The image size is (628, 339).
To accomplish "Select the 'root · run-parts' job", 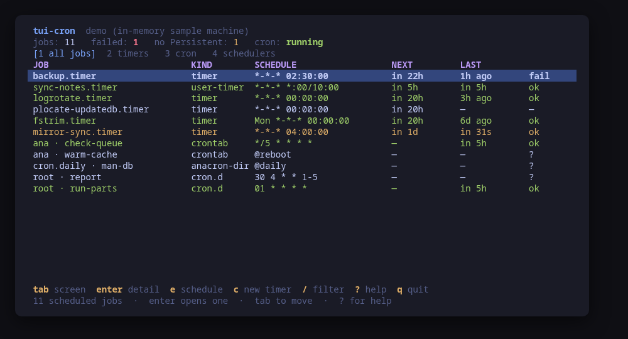I will tap(302, 188).
